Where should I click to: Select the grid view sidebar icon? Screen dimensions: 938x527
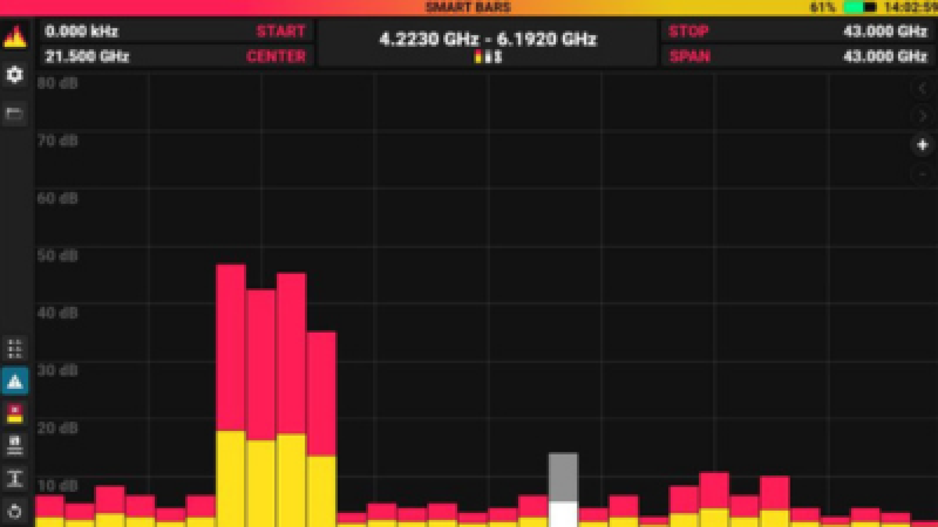[x=15, y=349]
